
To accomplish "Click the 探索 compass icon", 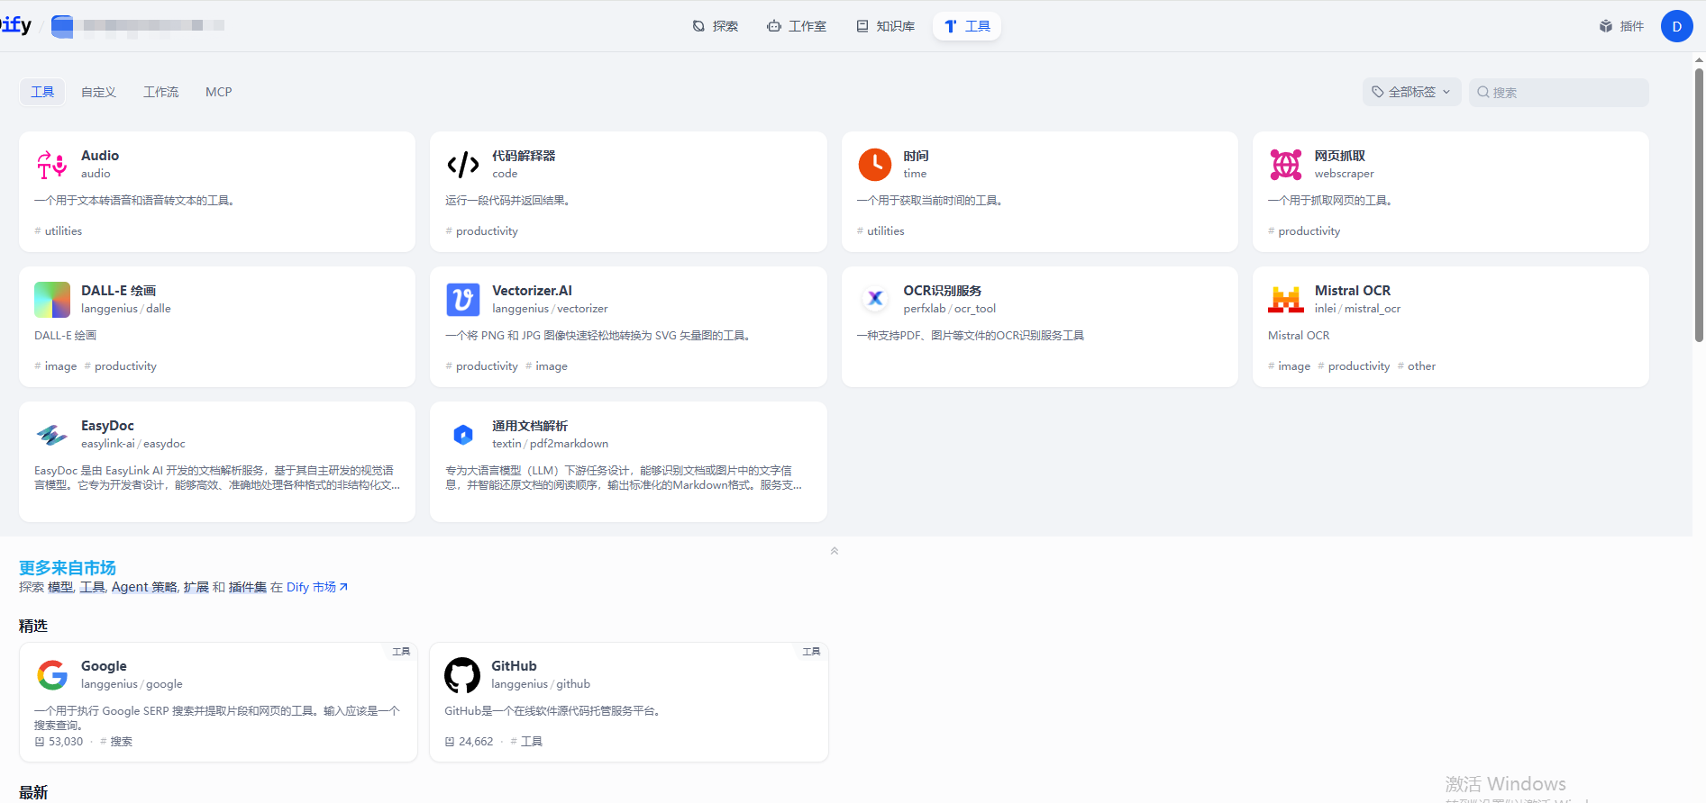I will click(698, 26).
